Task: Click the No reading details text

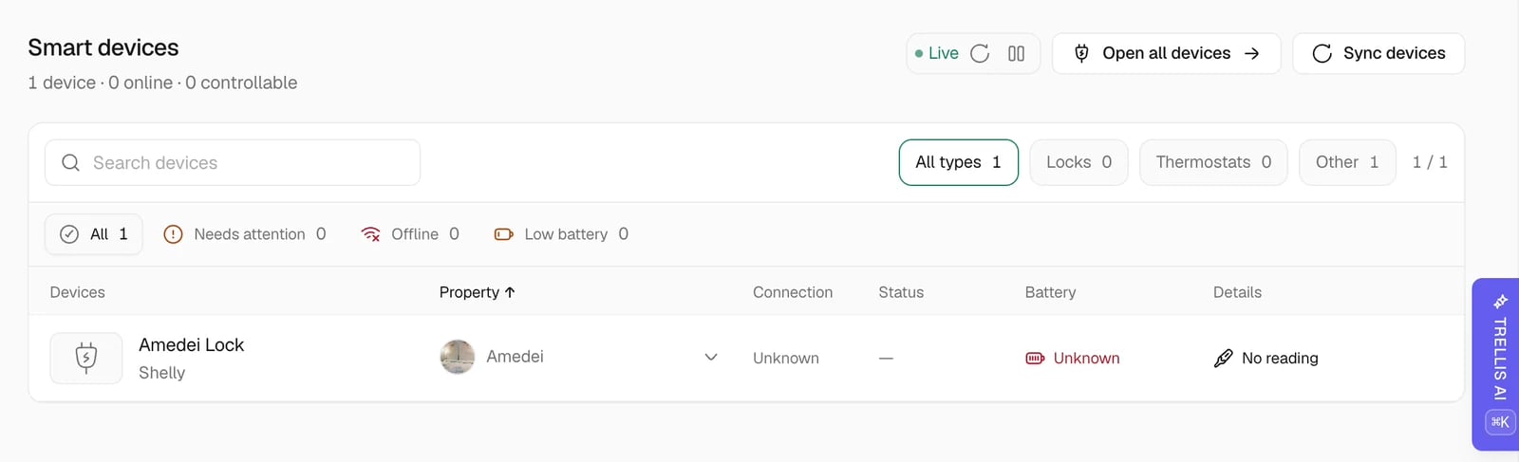Action: pos(1280,358)
